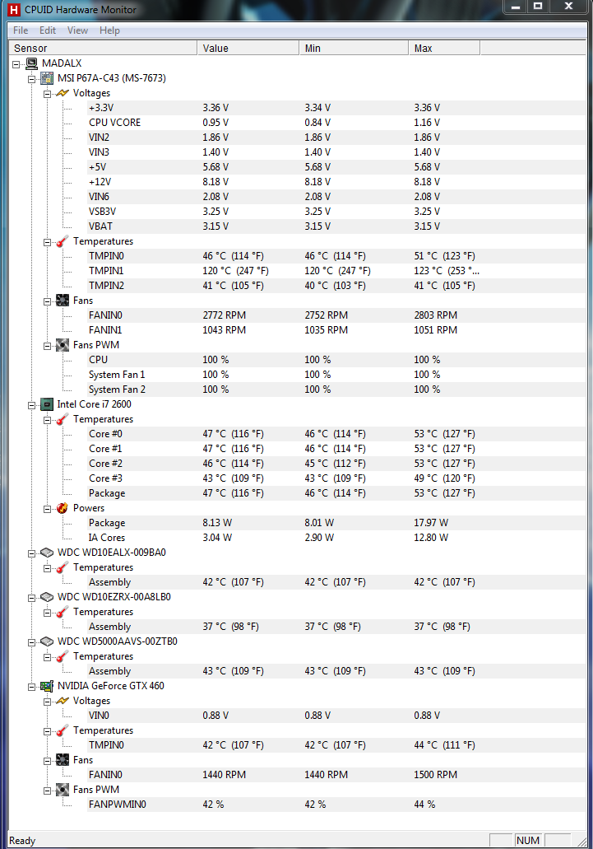Collapse the motherboard Voltages group
The image size is (593, 849).
tap(47, 94)
